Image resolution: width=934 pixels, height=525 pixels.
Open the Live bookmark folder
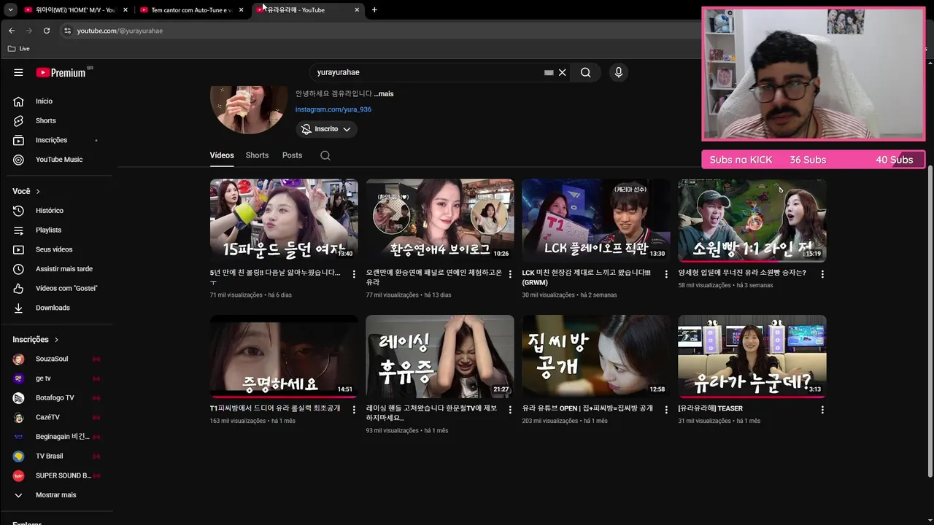pos(19,48)
